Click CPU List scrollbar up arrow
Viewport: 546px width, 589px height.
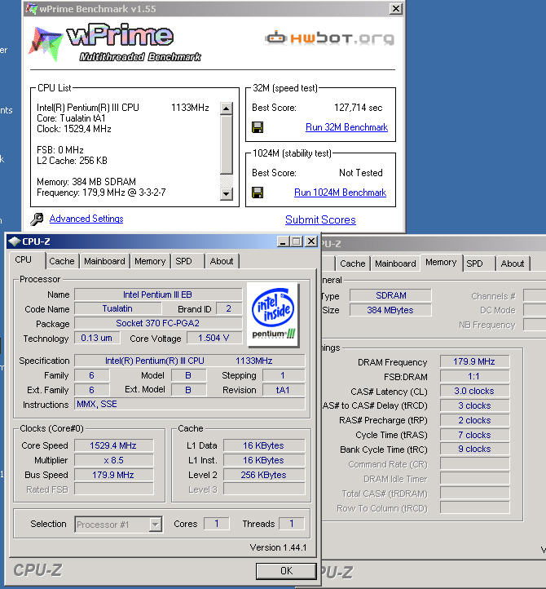click(226, 108)
